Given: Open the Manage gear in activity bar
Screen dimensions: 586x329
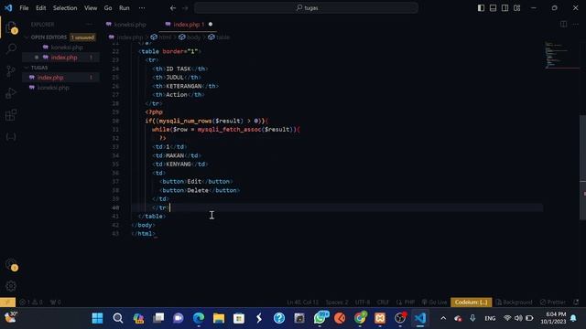Looking at the screenshot, I should pyautogui.click(x=11, y=286).
